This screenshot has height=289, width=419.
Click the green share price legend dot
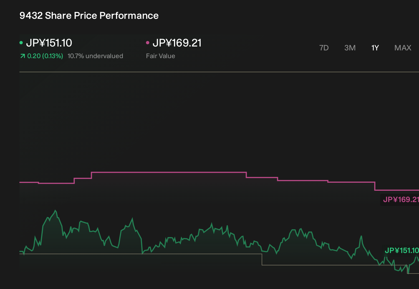(x=21, y=43)
